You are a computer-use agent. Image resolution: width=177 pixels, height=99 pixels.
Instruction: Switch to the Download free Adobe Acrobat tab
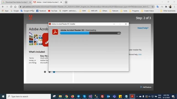tap(16, 2)
